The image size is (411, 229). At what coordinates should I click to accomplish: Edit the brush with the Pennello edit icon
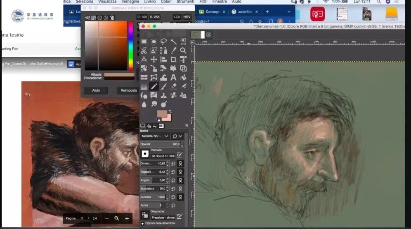pyautogui.click(x=180, y=155)
